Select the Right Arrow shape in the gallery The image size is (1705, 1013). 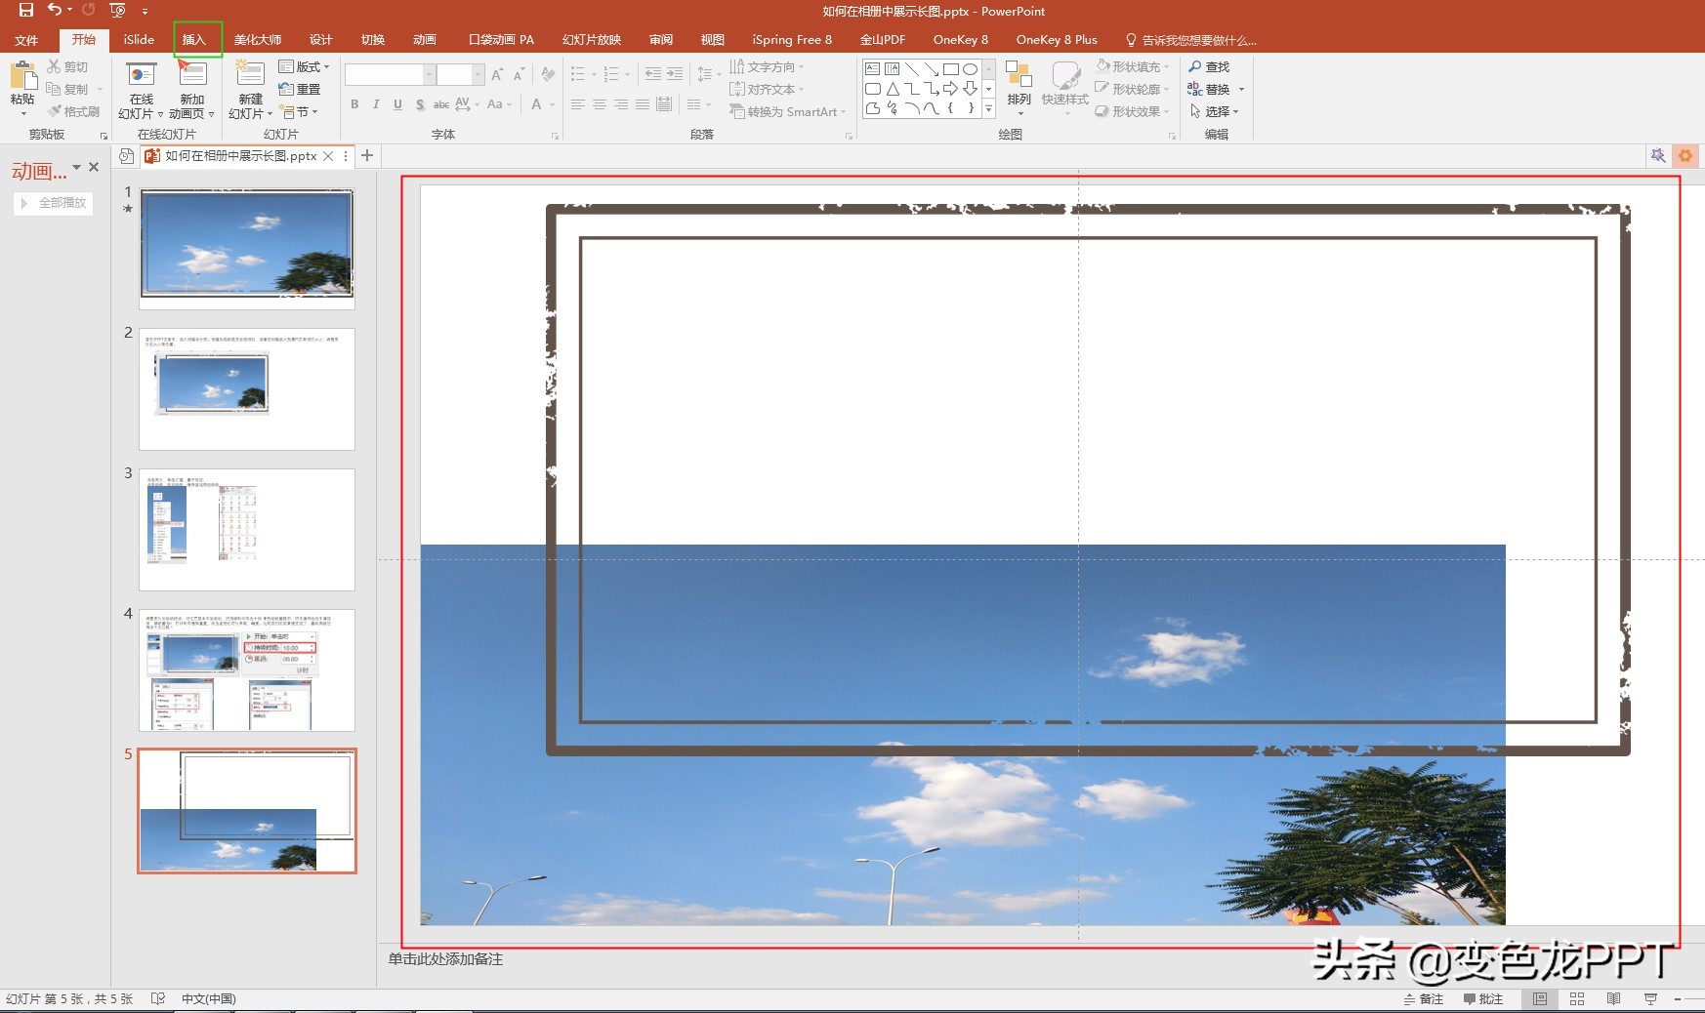point(950,89)
